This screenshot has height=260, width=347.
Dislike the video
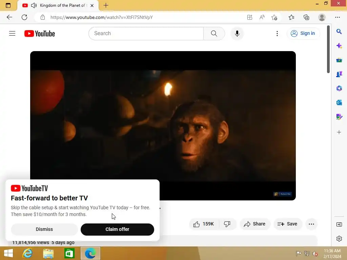click(227, 224)
